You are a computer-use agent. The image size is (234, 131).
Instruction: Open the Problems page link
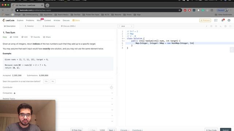(30, 20)
